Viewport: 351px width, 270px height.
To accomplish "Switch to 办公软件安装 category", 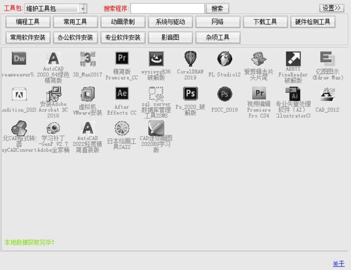I will 75,37.
